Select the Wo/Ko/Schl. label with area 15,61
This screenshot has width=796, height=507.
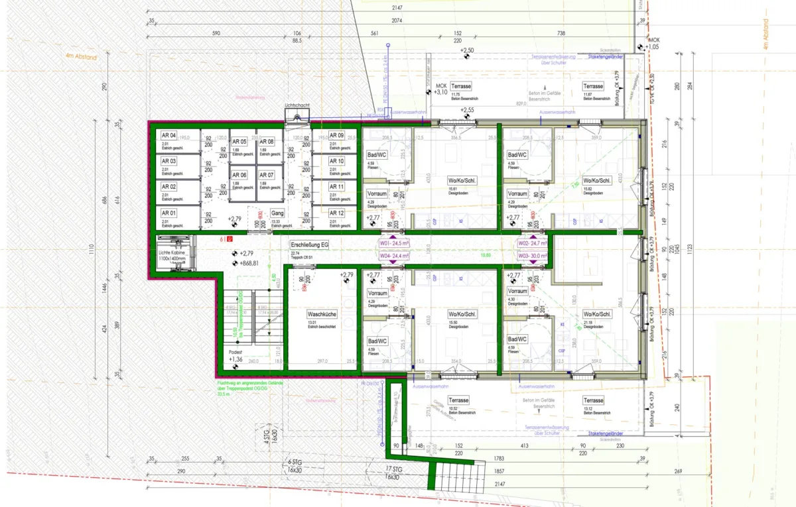click(x=464, y=181)
